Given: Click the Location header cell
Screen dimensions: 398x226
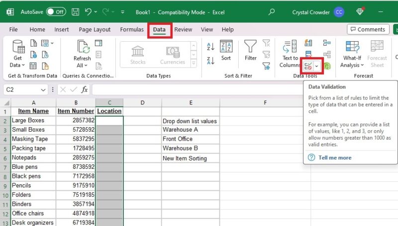Looking at the screenshot, I should (x=109, y=111).
